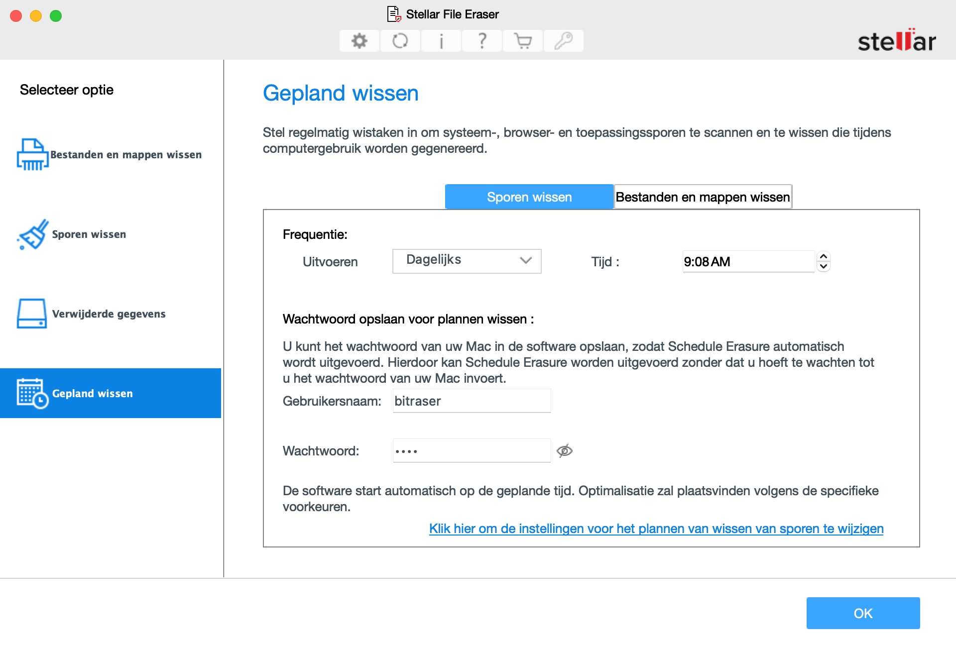956x647 pixels.
Task: Switch to Sporen wissen tab
Action: [x=529, y=197]
